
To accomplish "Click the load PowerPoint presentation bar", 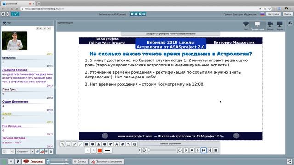I will pos(170,34).
